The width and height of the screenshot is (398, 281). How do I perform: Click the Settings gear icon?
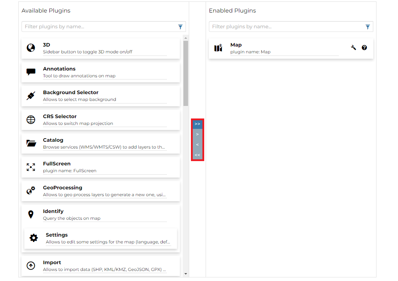[34, 237]
